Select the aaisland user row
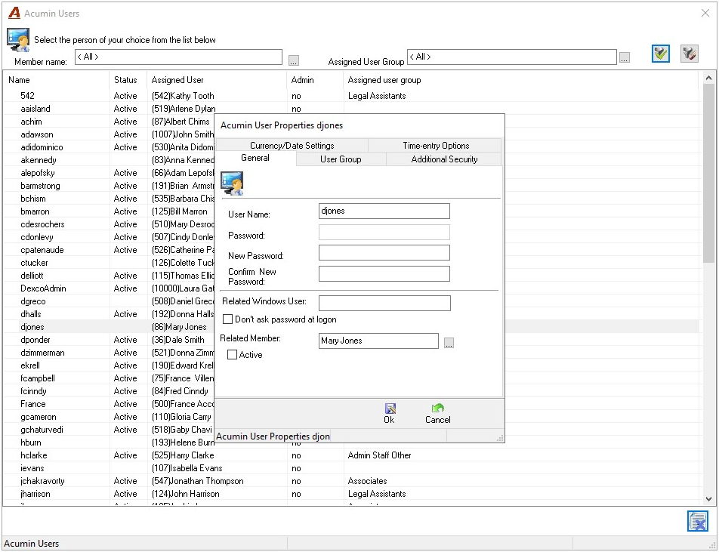Screen dimensions: 719x552 351,109
